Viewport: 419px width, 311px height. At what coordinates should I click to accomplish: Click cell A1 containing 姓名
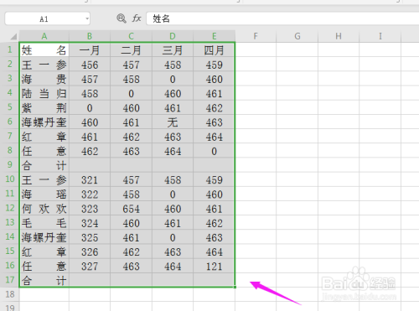[44, 50]
